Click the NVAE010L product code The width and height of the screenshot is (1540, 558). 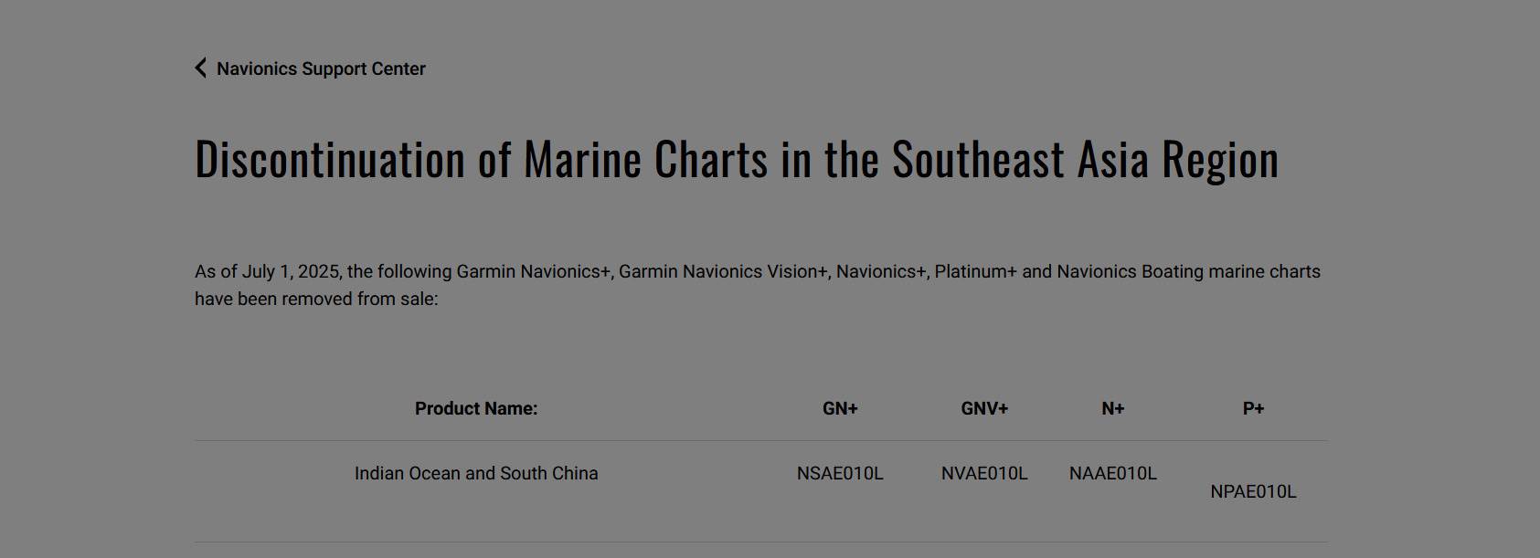point(984,474)
